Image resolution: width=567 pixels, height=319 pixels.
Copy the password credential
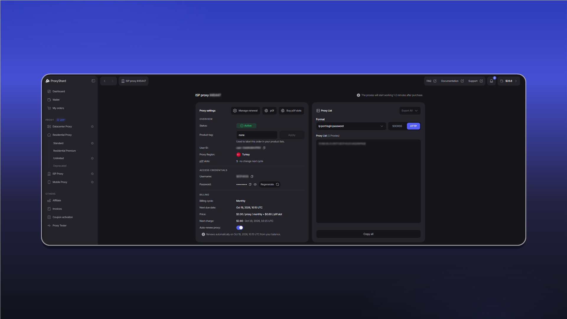250,185
